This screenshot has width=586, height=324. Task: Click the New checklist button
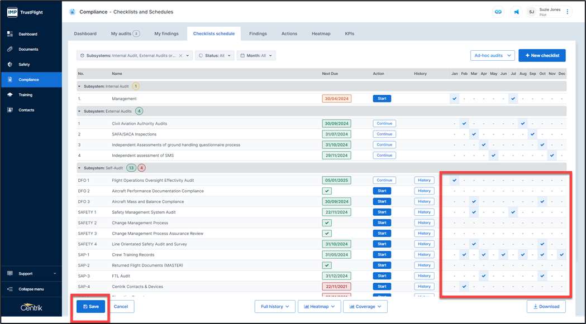click(x=542, y=56)
